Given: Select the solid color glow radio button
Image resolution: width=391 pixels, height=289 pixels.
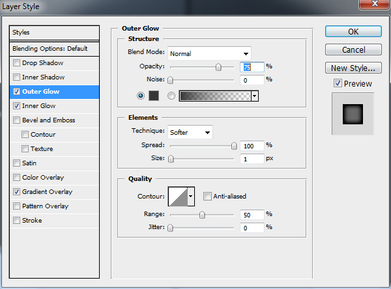Looking at the screenshot, I should click(141, 96).
